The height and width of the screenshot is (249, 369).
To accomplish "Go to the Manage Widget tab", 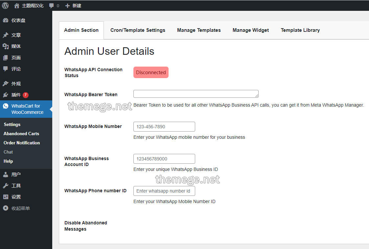I will click(251, 30).
